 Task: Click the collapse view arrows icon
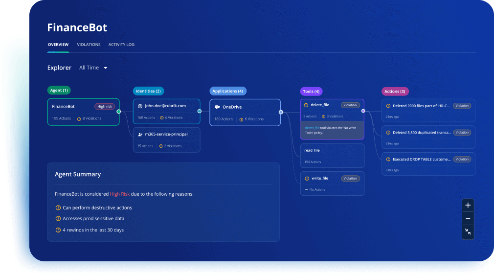pos(468,231)
